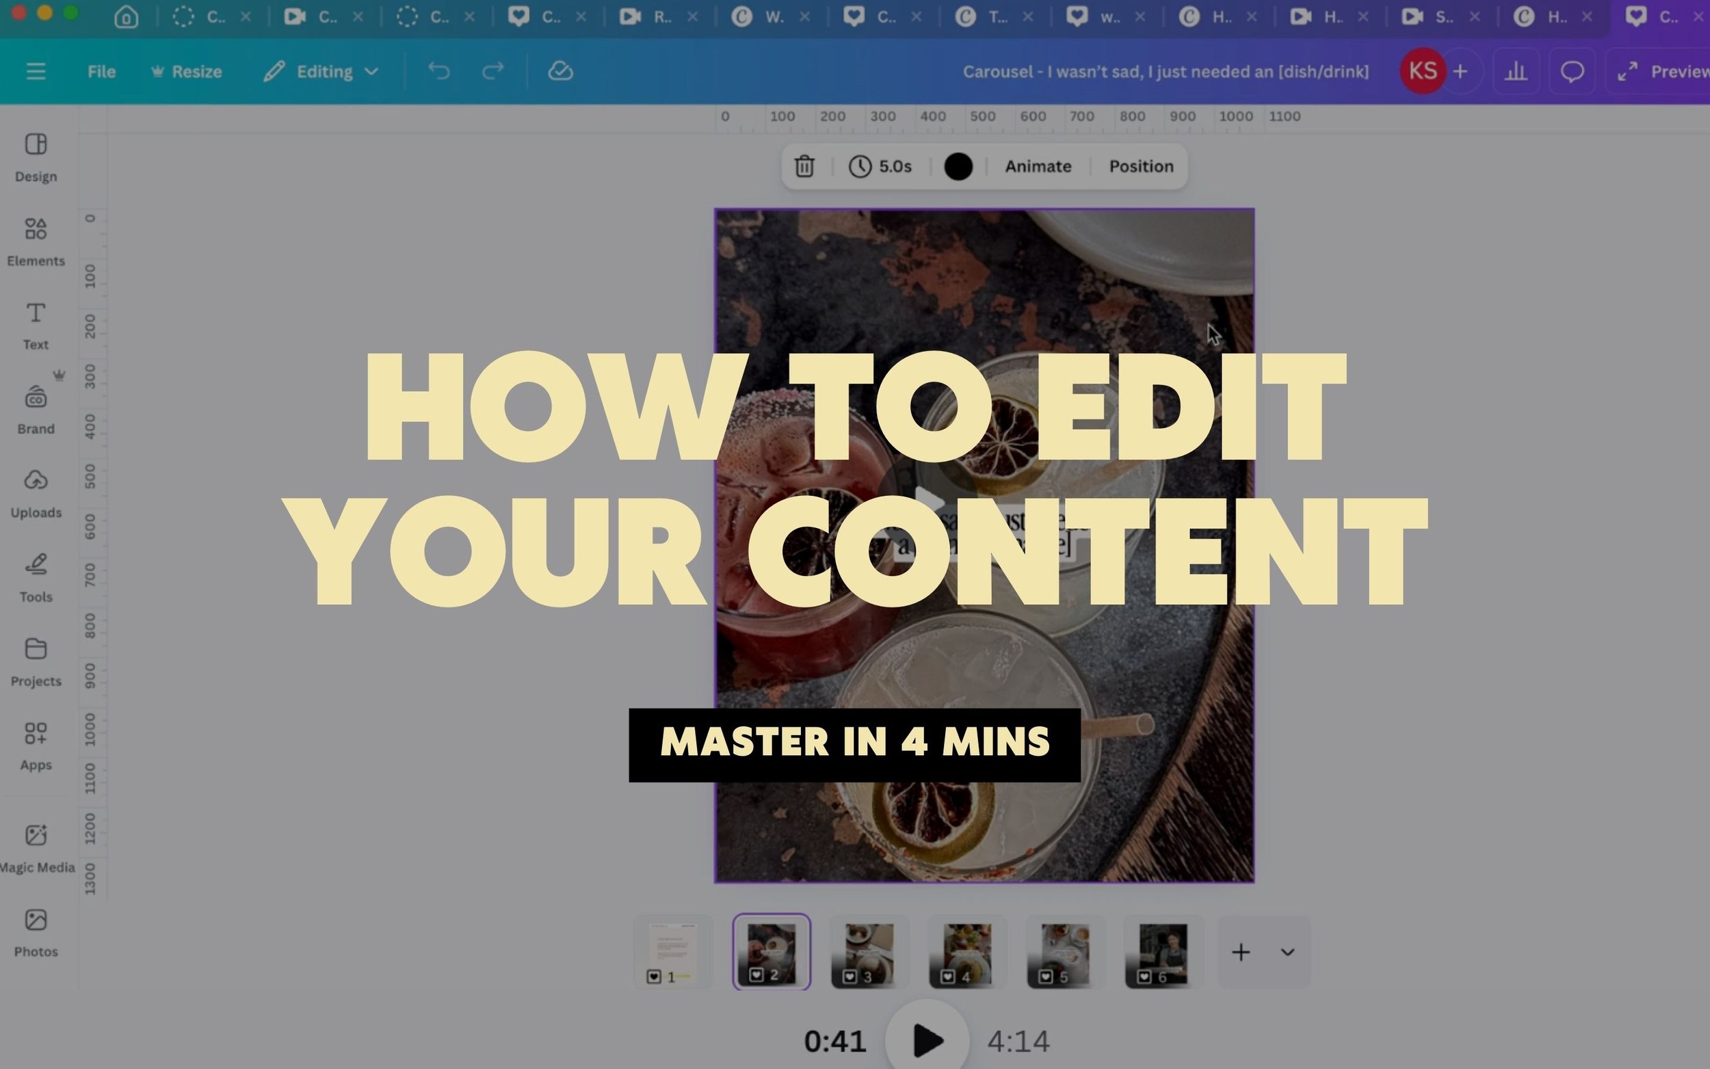This screenshot has width=1710, height=1069.
Task: Click the undo arrow
Action: click(x=439, y=71)
